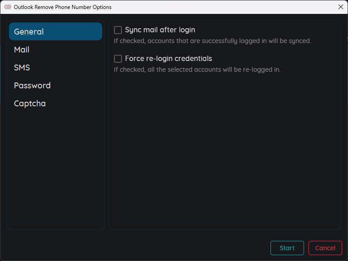Click the 'Sync mail after login' label text
The height and width of the screenshot is (261, 348).
coord(160,30)
